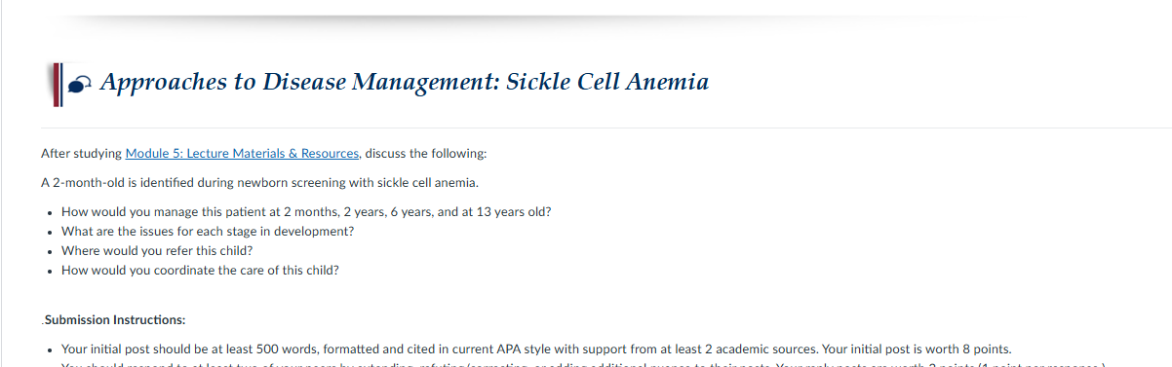Screen dimensions: 1172x367
Task: Open Module 5: Lecture Materials & Resources link
Action: click(x=242, y=154)
